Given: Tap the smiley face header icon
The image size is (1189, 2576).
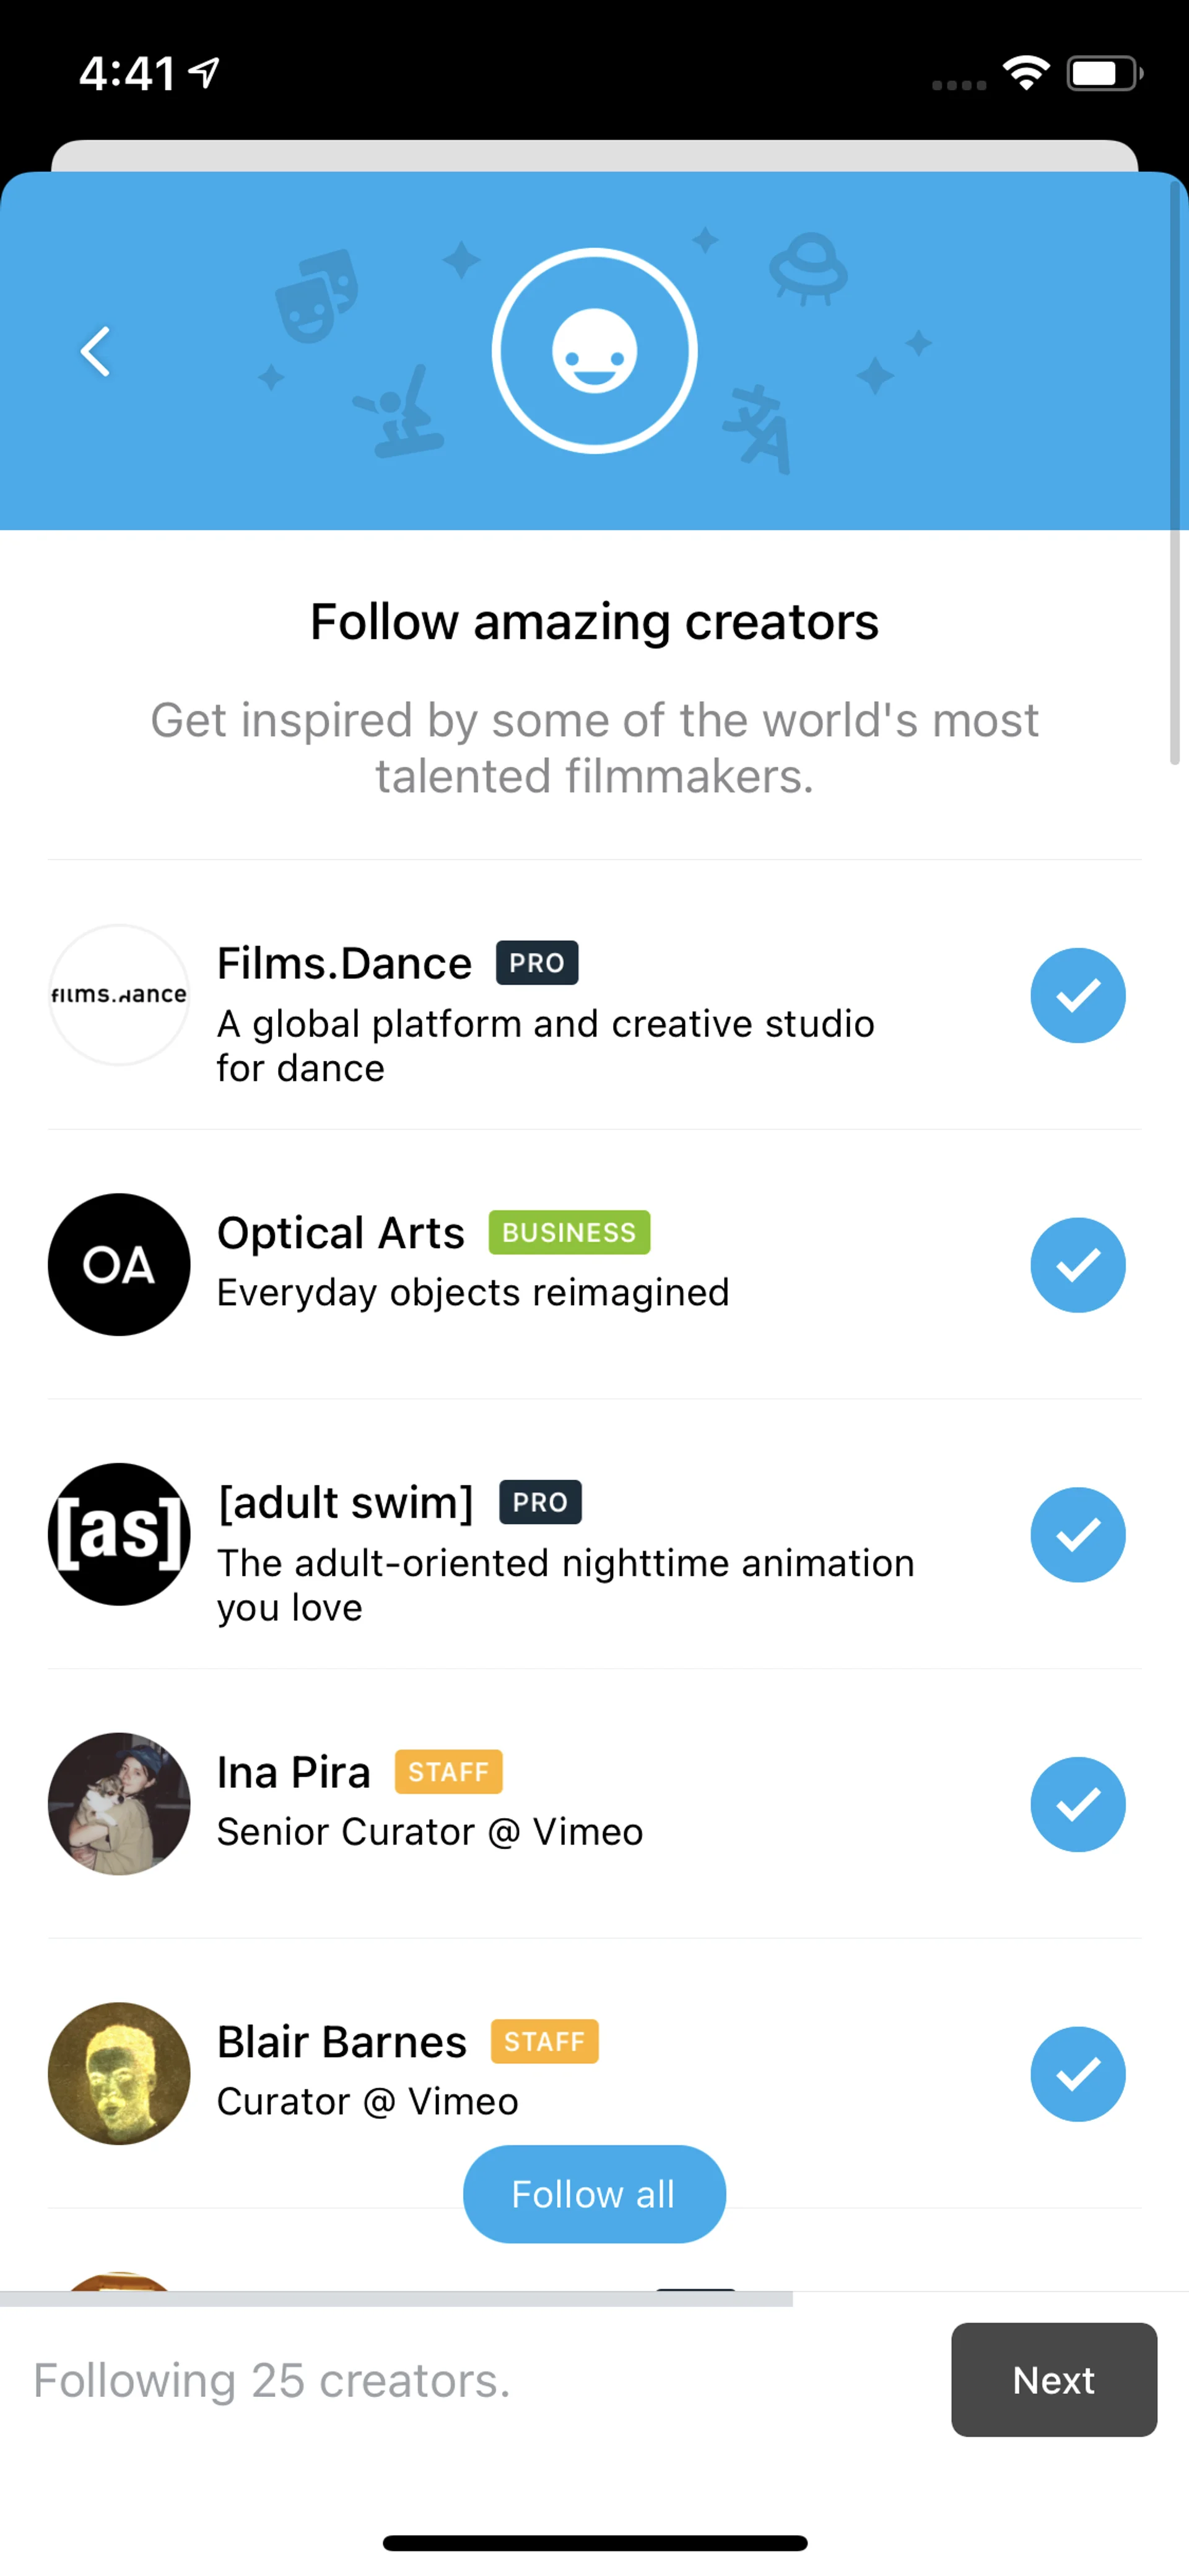Looking at the screenshot, I should click(x=594, y=351).
